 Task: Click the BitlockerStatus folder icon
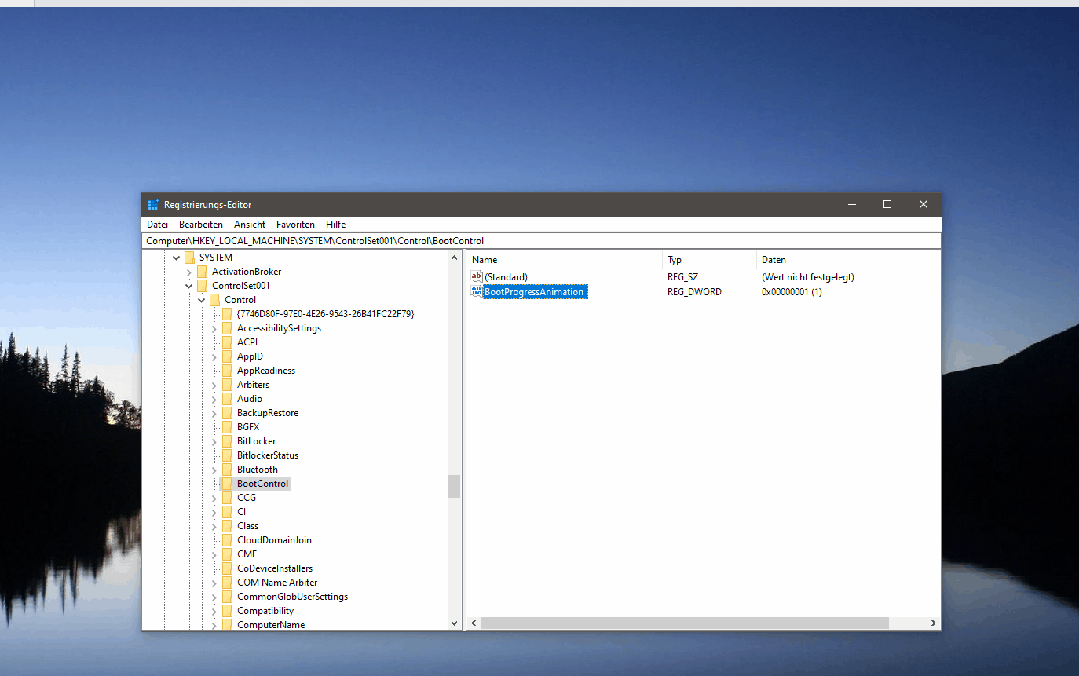point(227,455)
